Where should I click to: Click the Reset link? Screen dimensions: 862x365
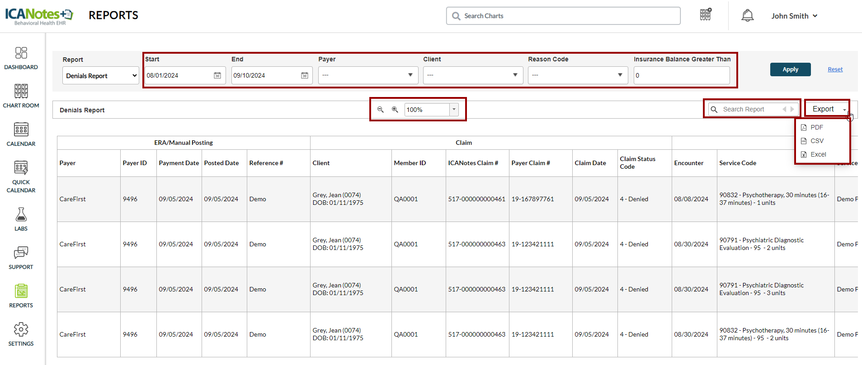[x=835, y=69]
